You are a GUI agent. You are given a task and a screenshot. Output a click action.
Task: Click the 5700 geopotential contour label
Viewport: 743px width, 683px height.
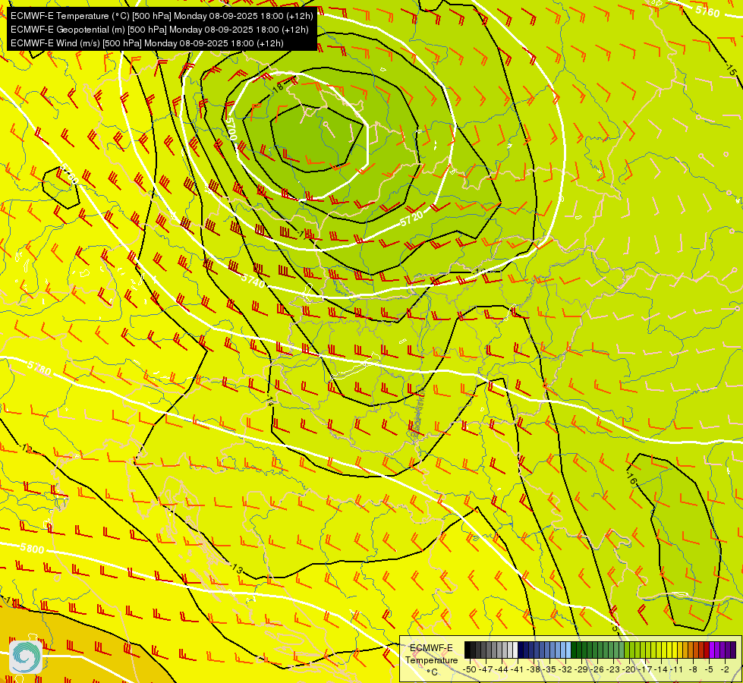231,127
